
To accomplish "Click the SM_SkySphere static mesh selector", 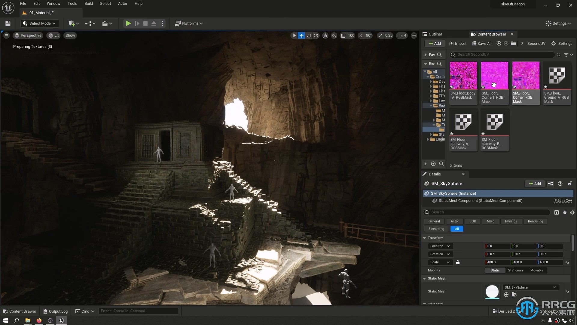I will [x=530, y=287].
